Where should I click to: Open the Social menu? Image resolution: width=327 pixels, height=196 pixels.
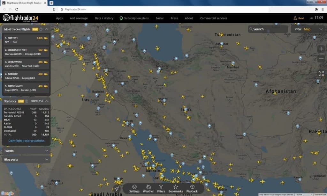(160, 18)
